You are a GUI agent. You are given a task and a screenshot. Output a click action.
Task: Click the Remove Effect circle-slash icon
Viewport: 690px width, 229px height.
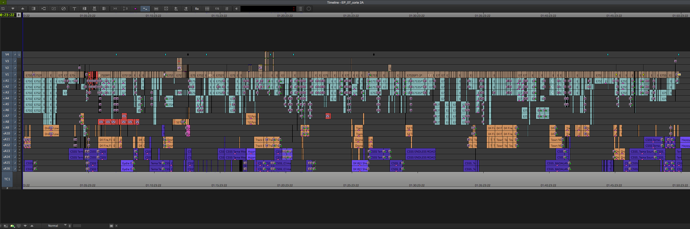[x=64, y=9]
